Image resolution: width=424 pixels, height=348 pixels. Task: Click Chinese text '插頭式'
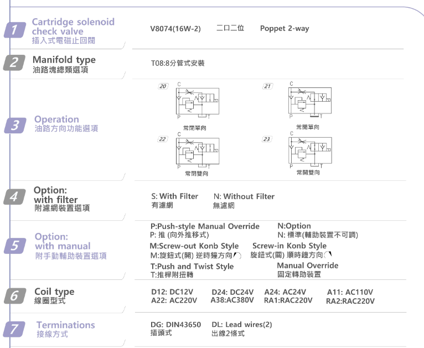pos(161,333)
